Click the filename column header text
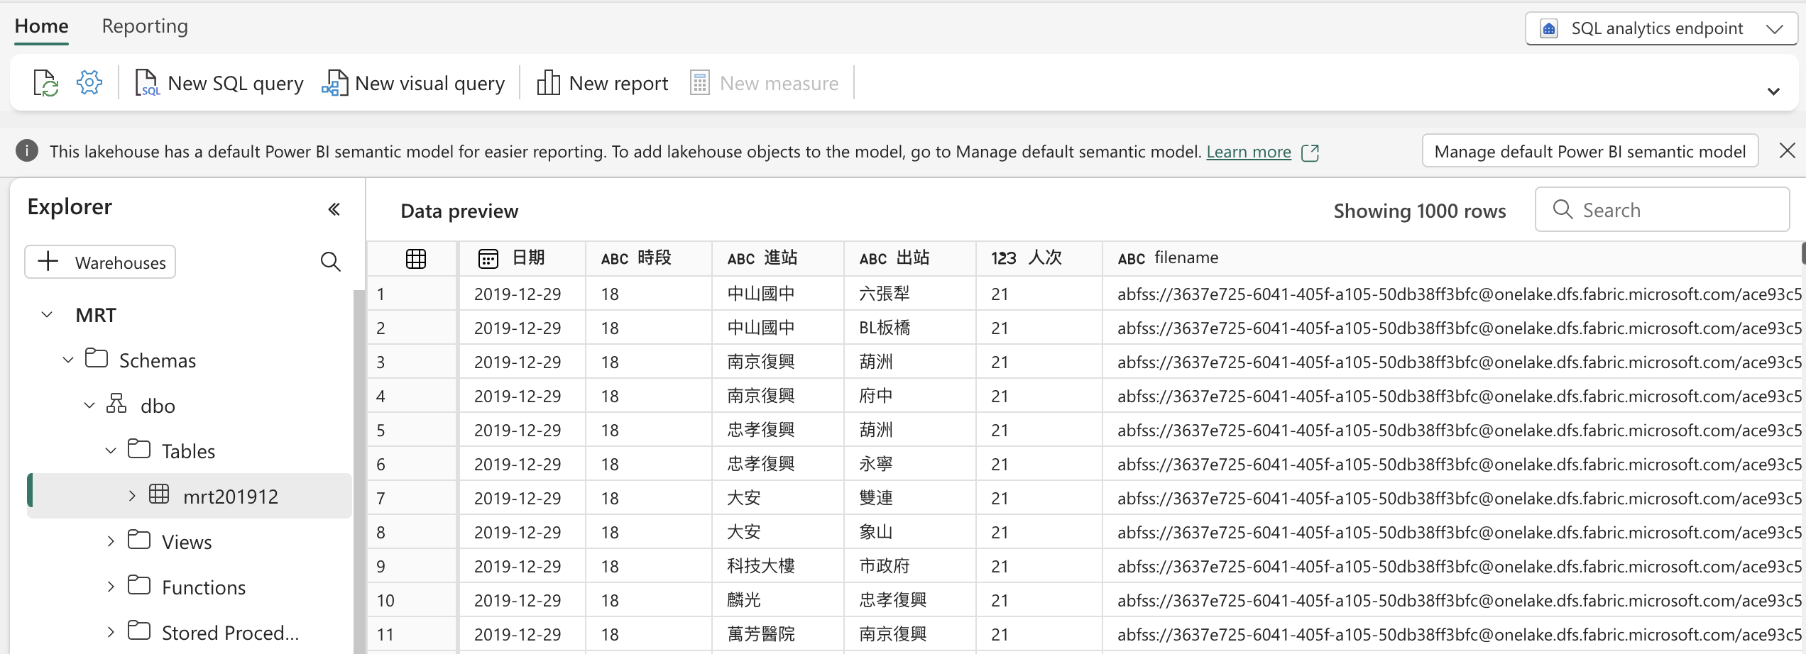The image size is (1806, 654). coord(1186,257)
